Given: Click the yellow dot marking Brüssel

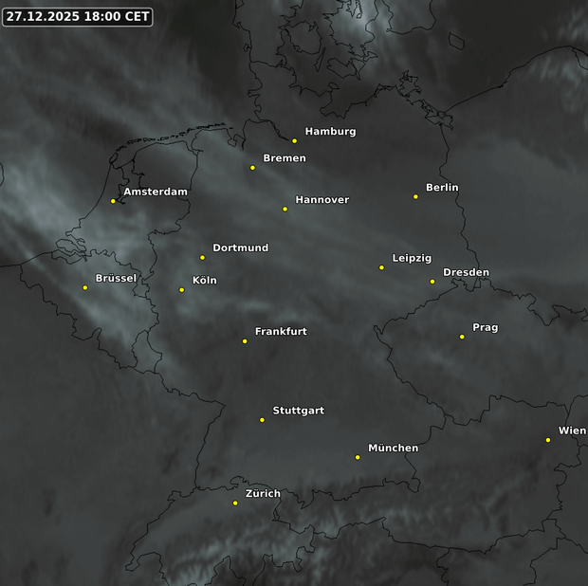Looking at the screenshot, I should point(85,287).
